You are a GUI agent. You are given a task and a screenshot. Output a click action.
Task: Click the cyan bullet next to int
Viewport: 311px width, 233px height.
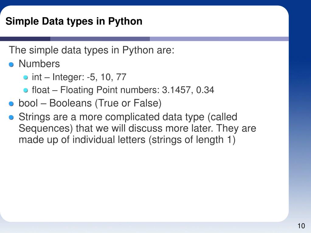(x=26, y=77)
